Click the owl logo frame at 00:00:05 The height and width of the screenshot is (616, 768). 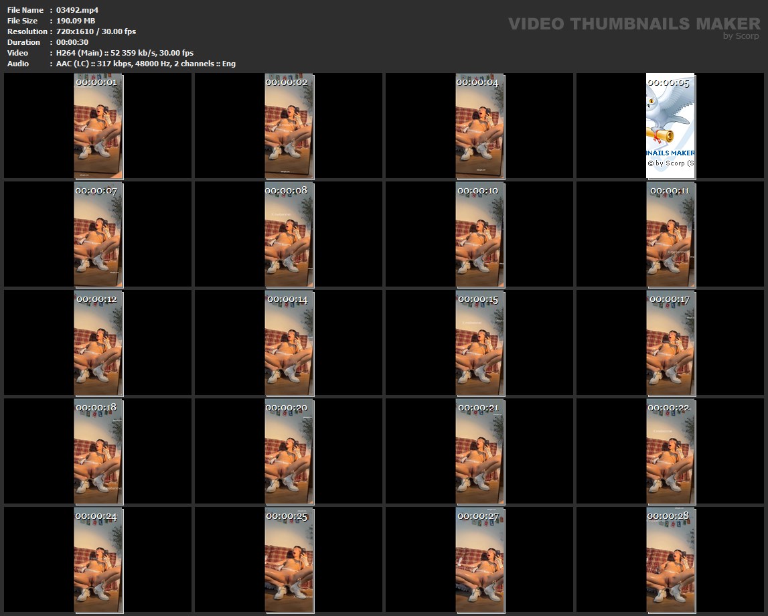tap(670, 127)
